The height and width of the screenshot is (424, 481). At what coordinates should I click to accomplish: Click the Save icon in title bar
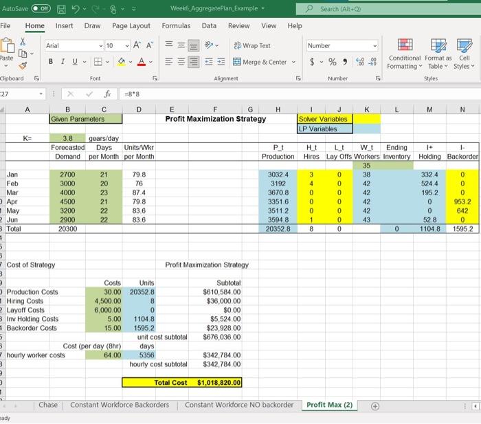click(x=61, y=10)
